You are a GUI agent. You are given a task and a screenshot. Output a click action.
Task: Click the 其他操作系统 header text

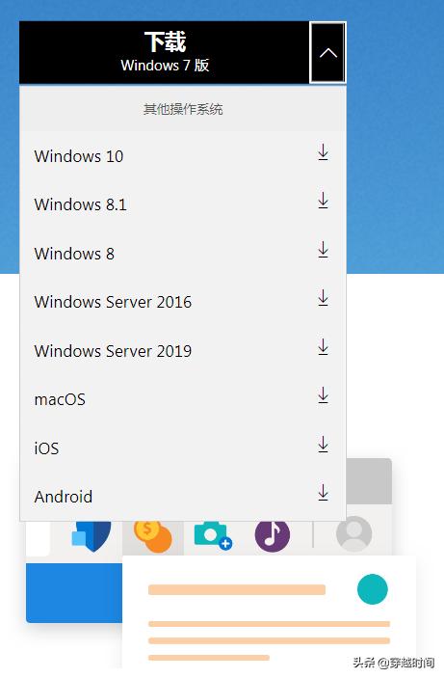click(183, 109)
